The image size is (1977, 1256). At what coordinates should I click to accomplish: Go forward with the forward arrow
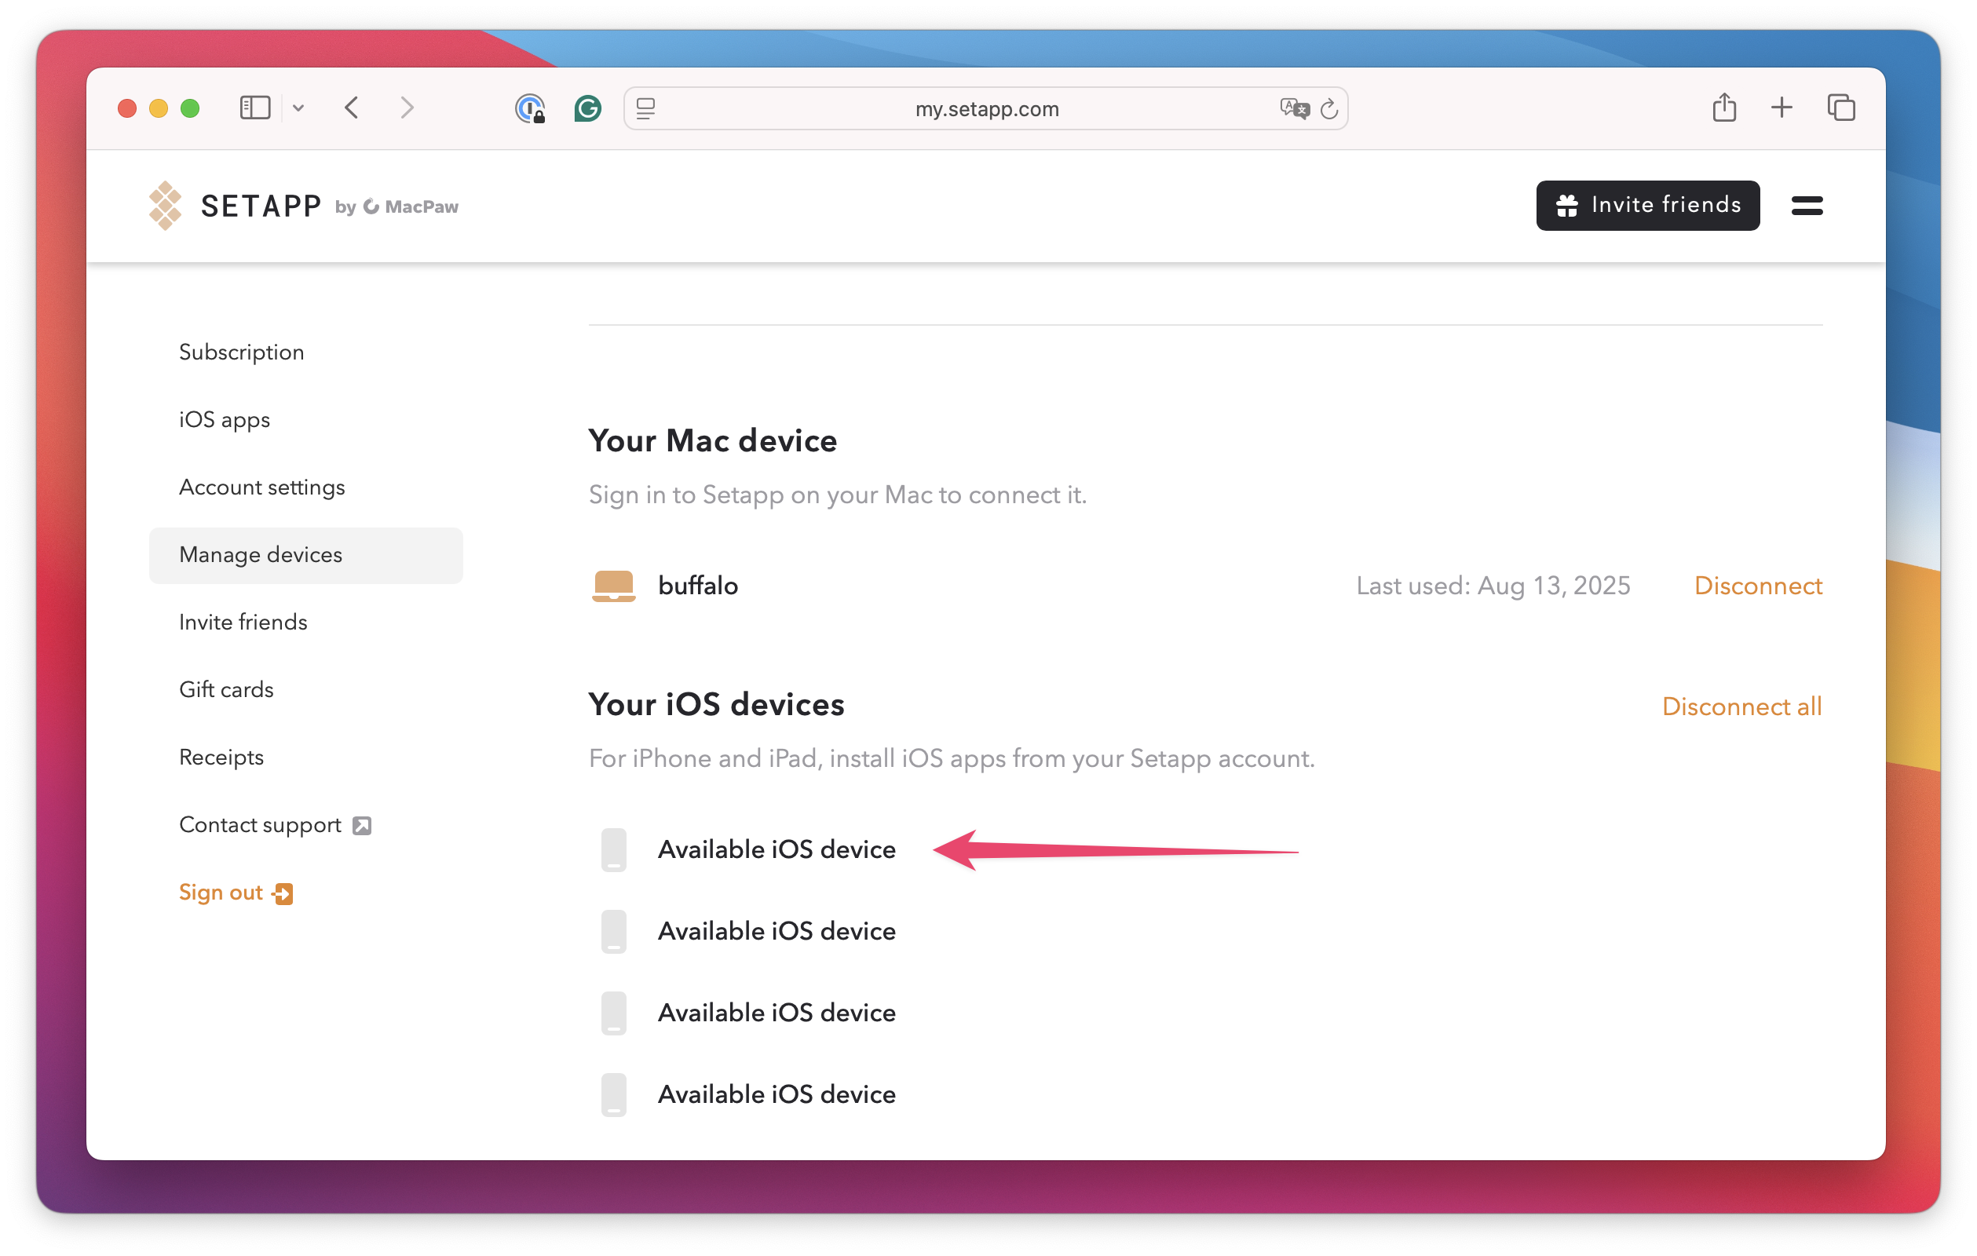407,108
